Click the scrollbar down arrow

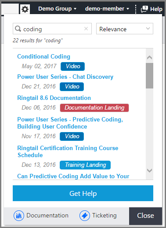[149, 170]
